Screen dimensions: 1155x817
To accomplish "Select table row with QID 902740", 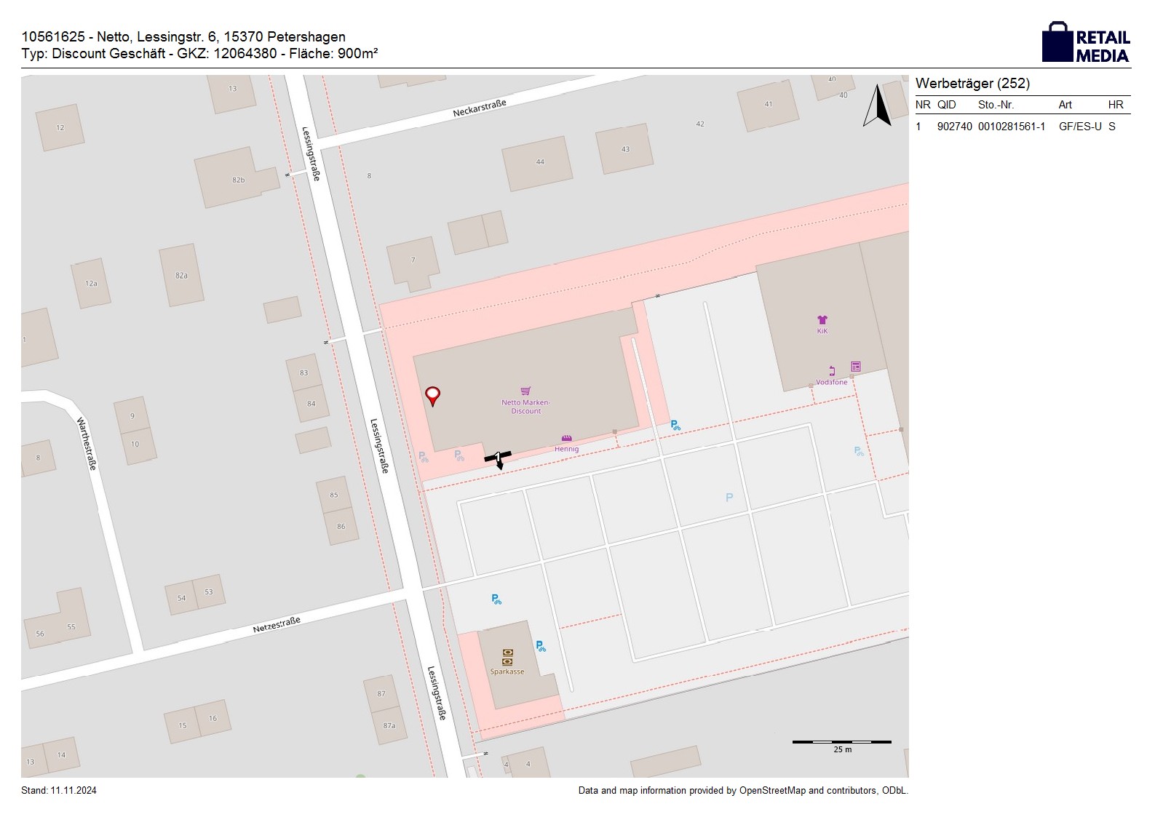I will click(1022, 127).
